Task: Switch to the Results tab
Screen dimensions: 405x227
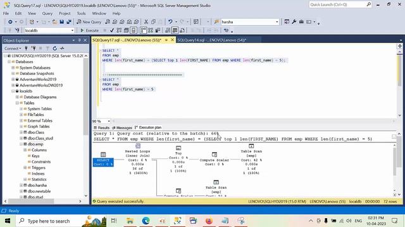Action: pos(101,127)
